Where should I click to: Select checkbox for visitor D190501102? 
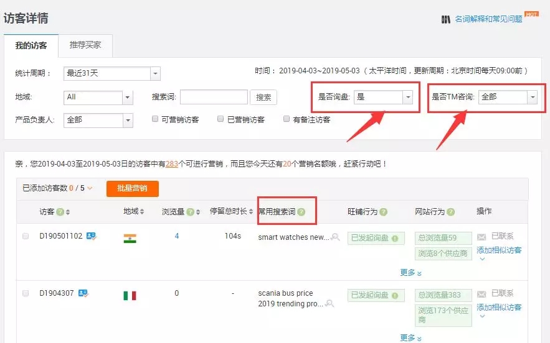[26, 236]
